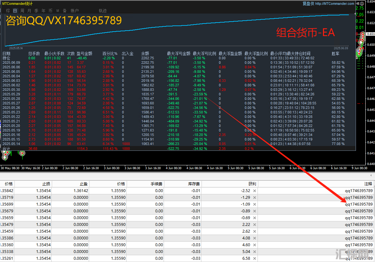Click the open price 1.35479 cell
The height and width of the screenshot is (262, 375).
tap(7, 225)
